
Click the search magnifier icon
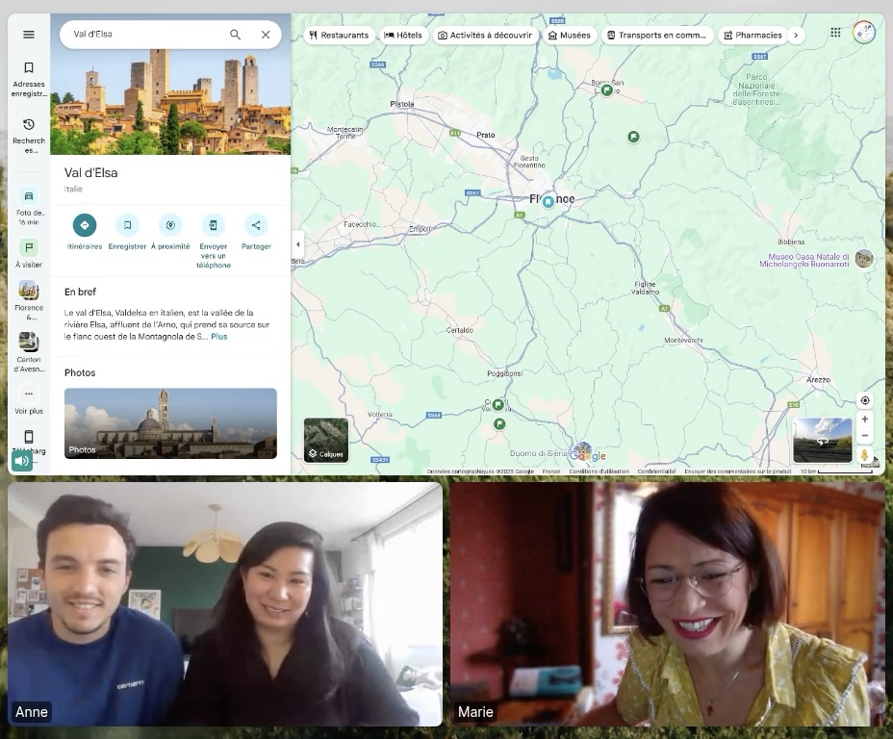click(235, 35)
